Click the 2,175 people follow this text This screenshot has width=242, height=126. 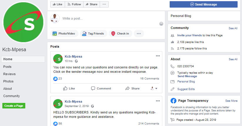192,49
